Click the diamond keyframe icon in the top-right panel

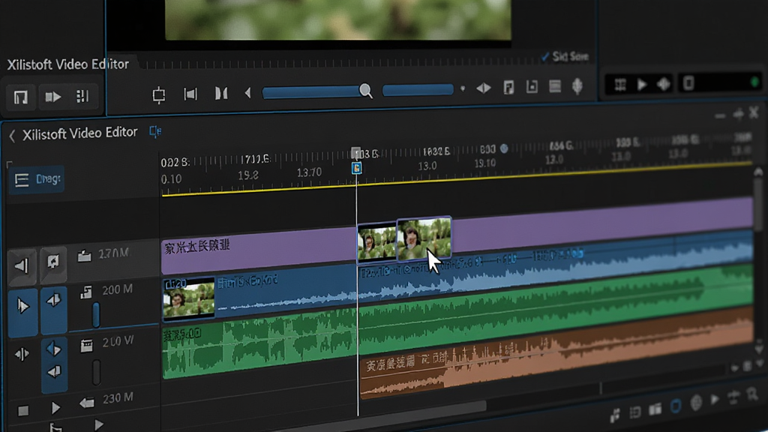click(664, 84)
